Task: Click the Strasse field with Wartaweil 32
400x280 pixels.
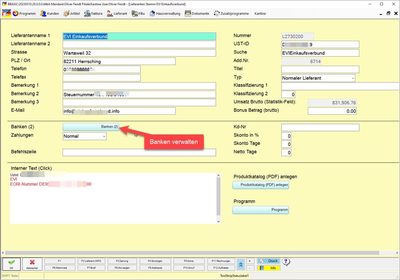Action: pyautogui.click(x=139, y=53)
